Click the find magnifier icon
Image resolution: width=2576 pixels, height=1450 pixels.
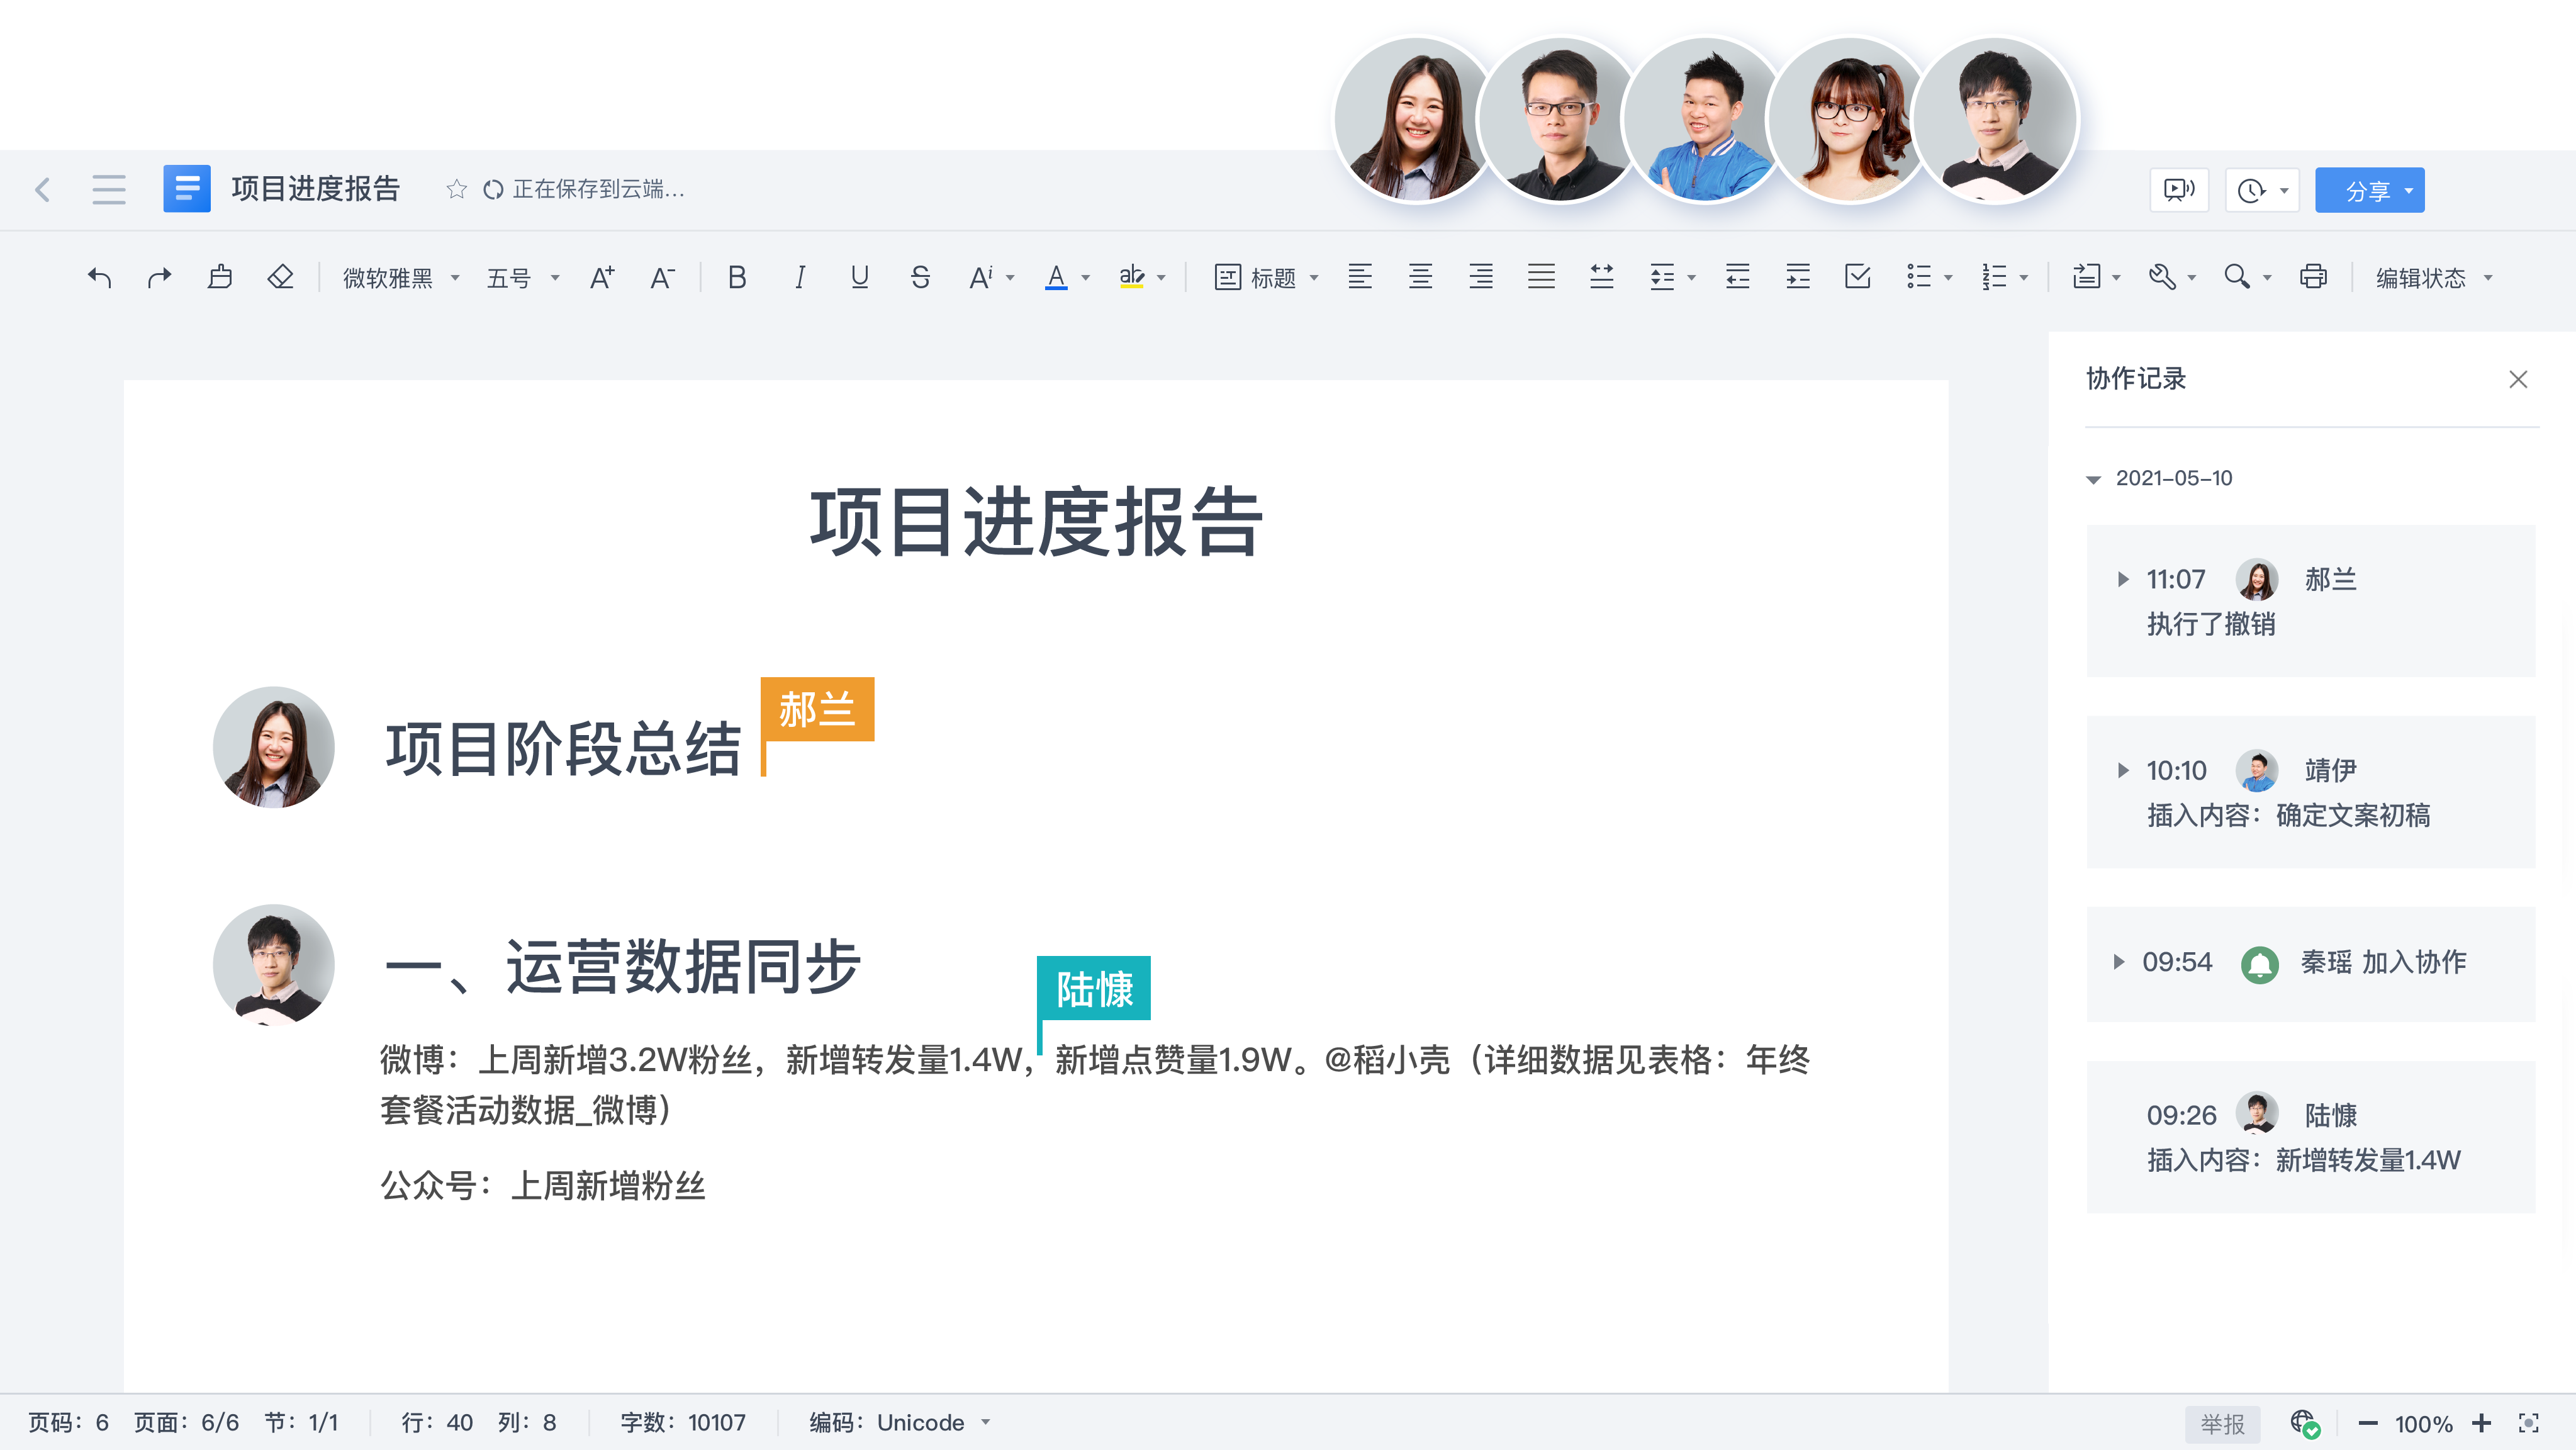tap(2237, 277)
